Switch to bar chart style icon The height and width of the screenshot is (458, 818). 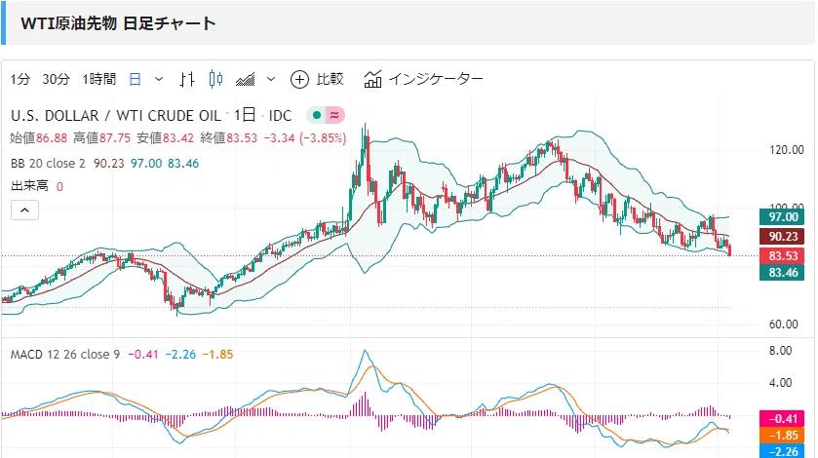point(187,79)
